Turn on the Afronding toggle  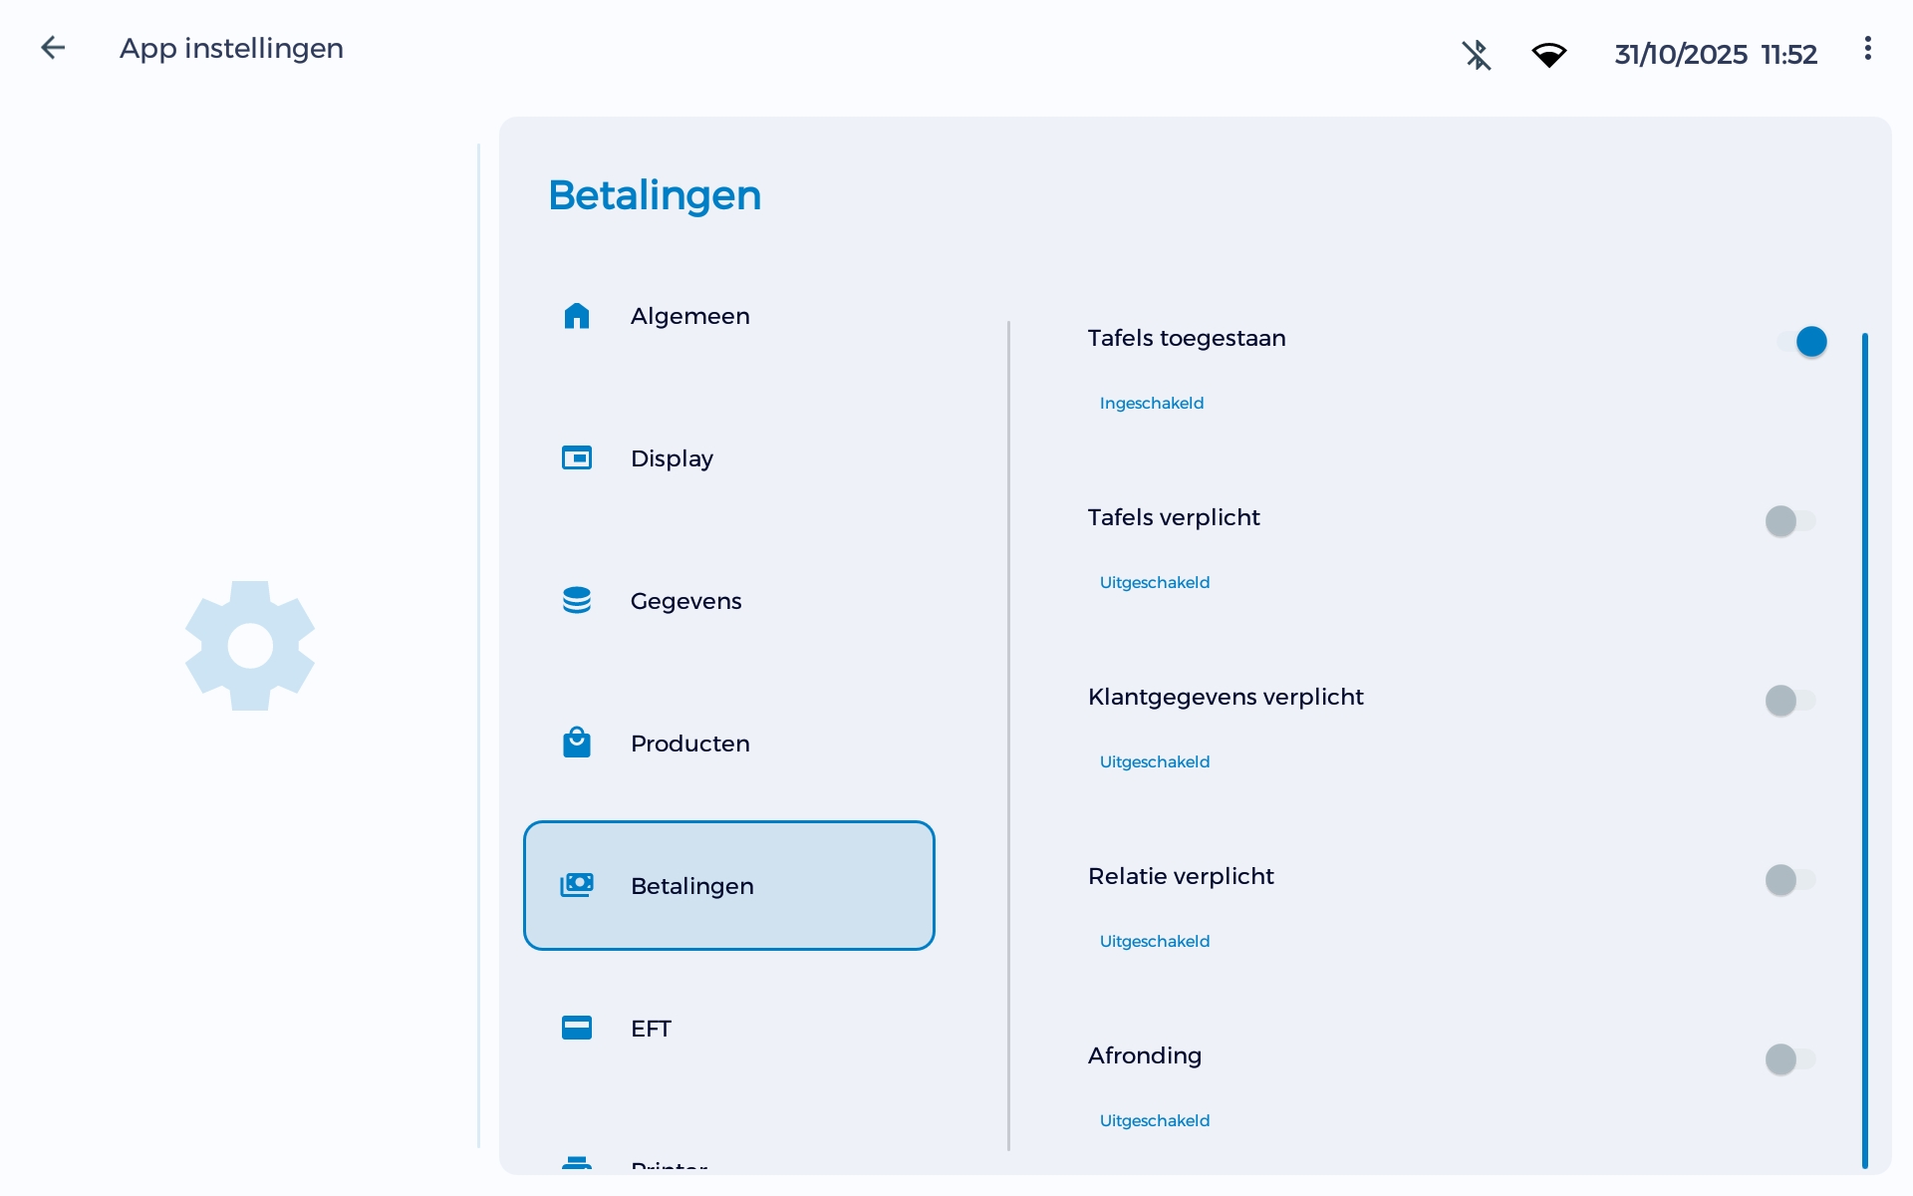1781,1059
